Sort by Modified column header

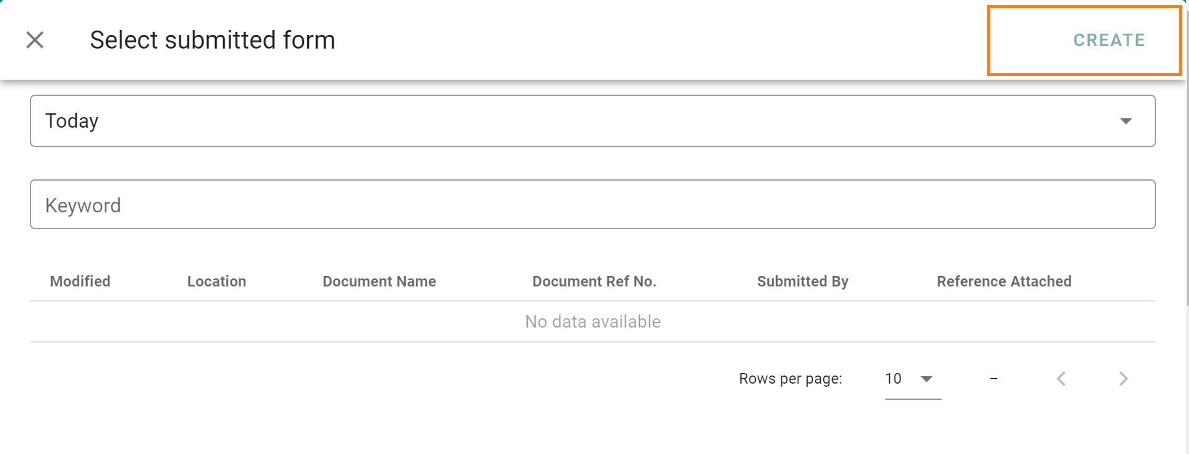(x=80, y=281)
